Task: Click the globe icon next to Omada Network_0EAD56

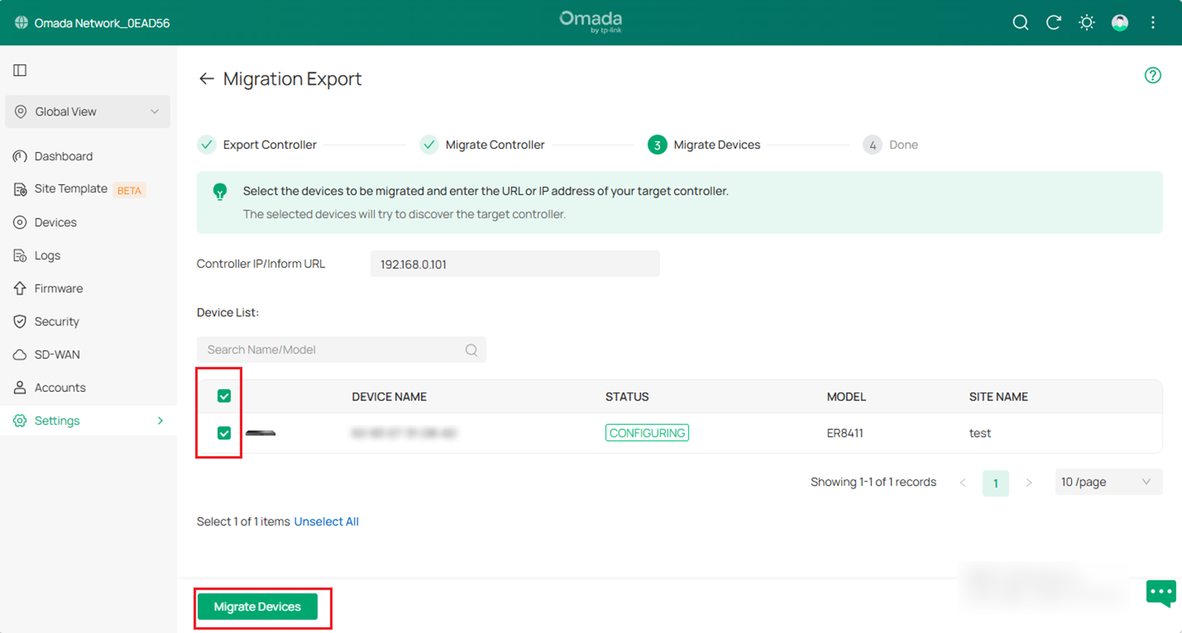Action: (x=20, y=22)
